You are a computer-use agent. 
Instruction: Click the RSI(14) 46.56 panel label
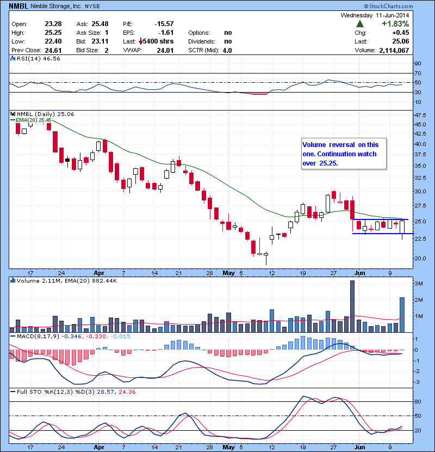(38, 58)
